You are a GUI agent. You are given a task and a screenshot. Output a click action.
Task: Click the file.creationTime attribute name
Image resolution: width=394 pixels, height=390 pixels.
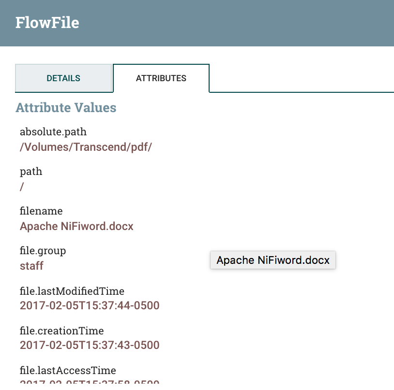pos(62,331)
